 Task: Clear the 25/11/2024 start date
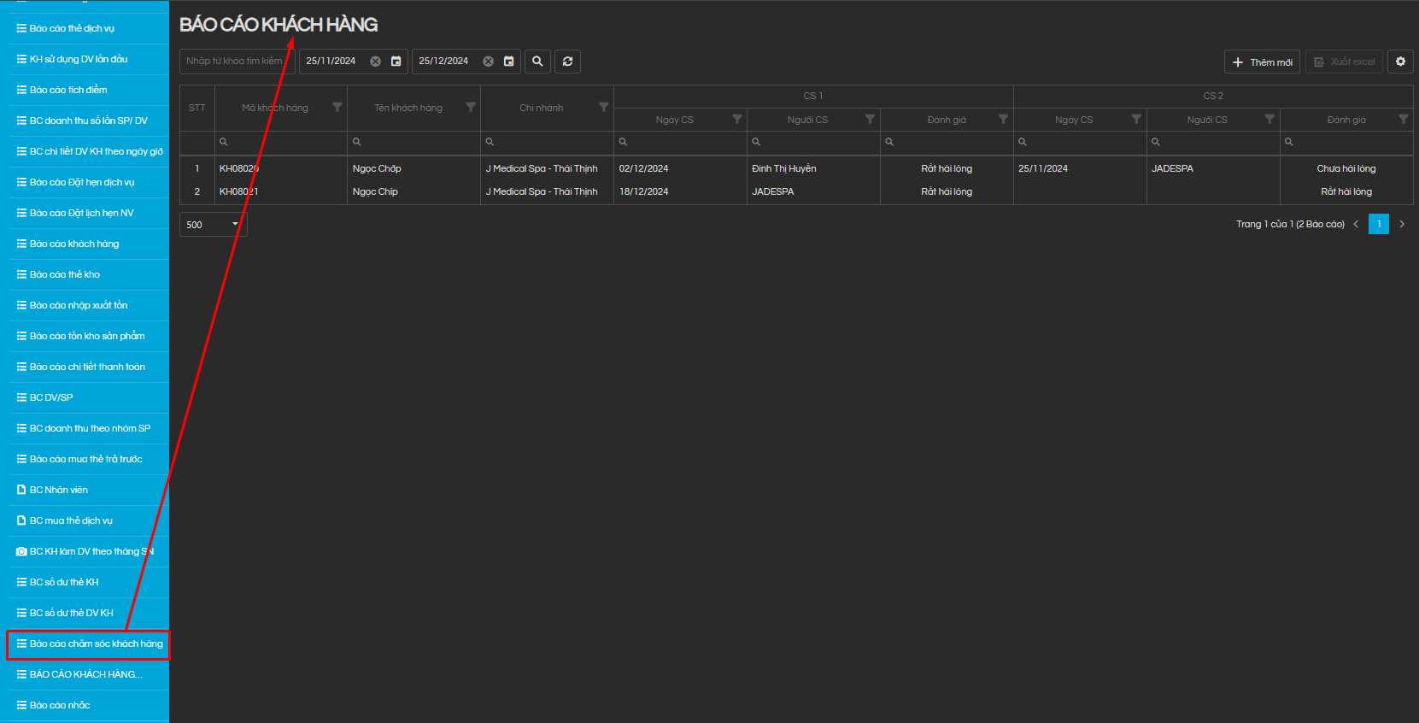[x=375, y=62]
